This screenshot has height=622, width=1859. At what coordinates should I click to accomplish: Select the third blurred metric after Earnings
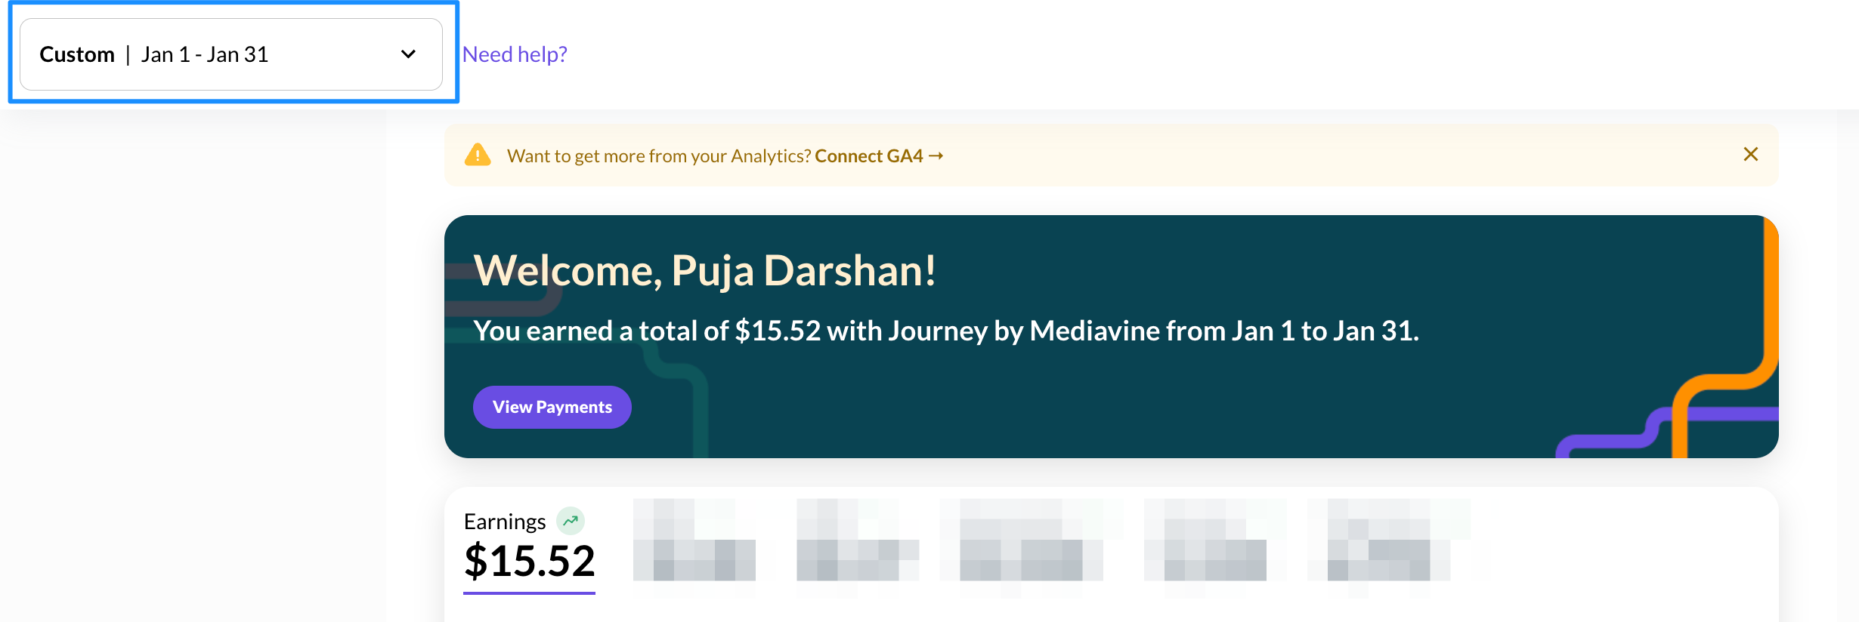(x=1032, y=541)
